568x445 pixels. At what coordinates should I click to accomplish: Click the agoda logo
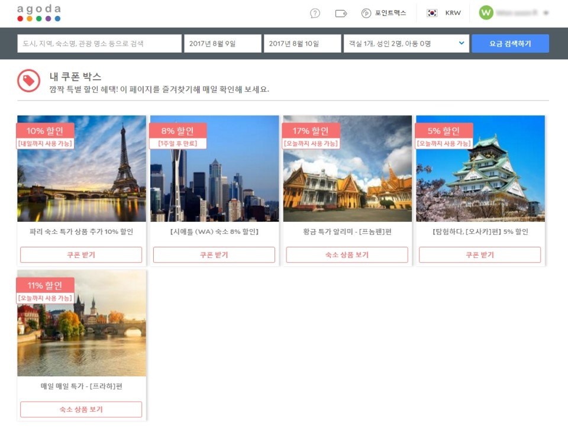(39, 13)
